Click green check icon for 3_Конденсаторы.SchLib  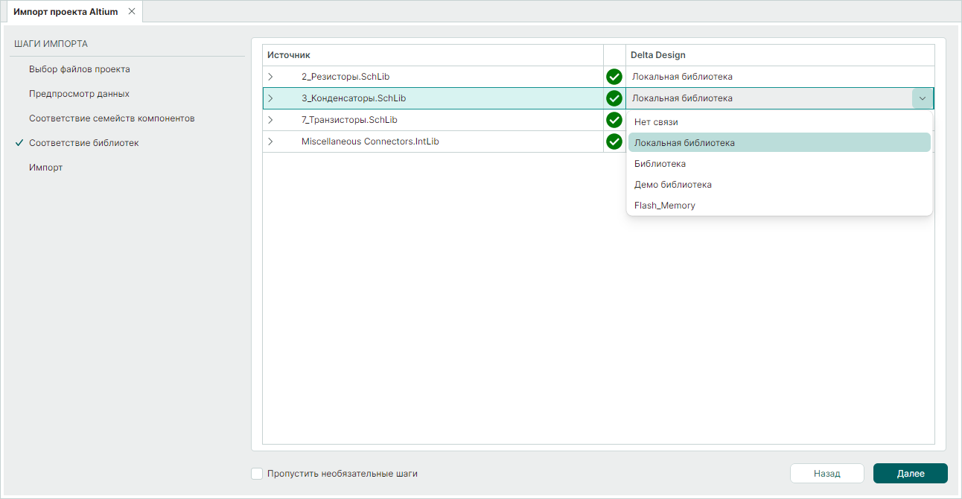coord(614,98)
